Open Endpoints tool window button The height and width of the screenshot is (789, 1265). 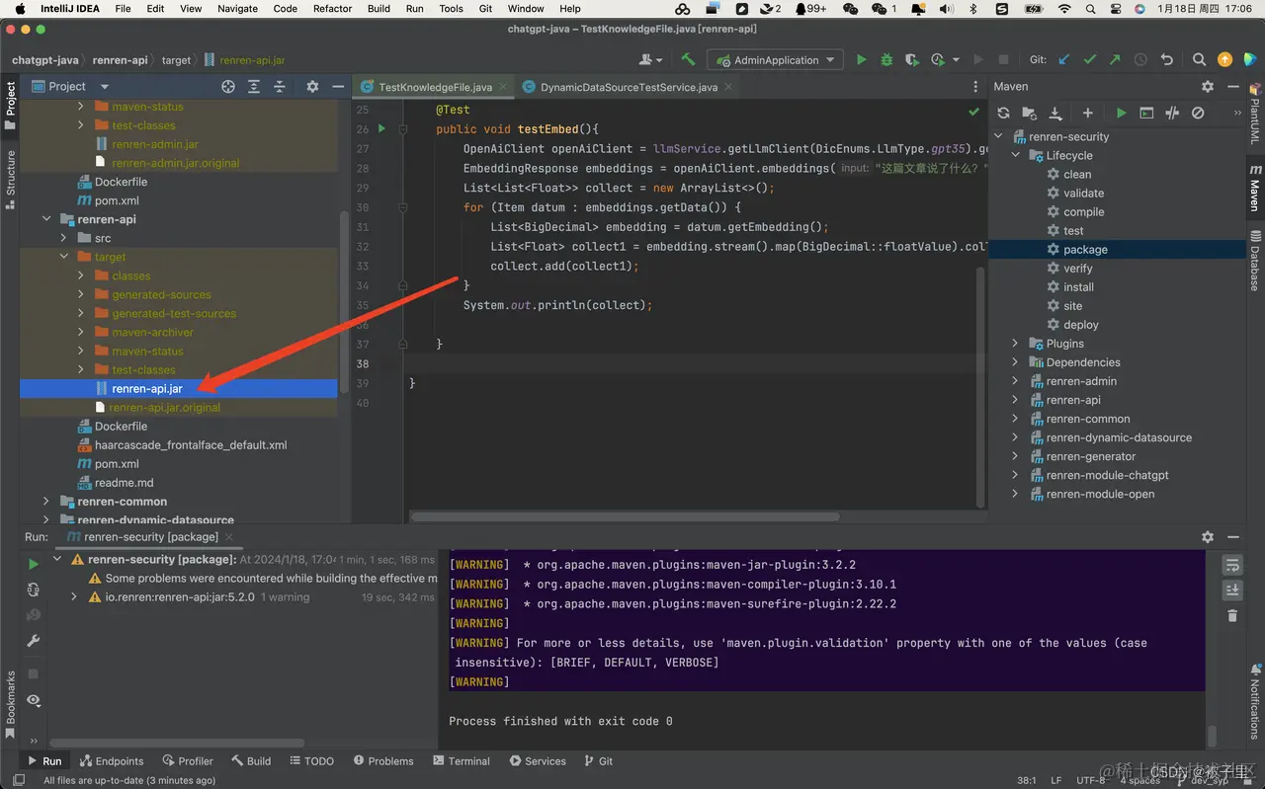pos(112,761)
